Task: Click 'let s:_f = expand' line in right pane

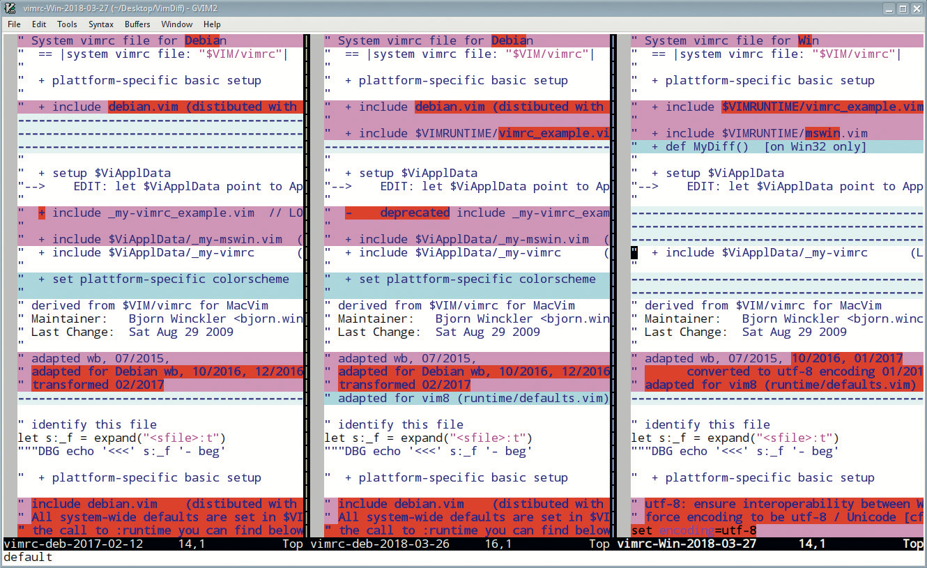Action: click(x=735, y=438)
